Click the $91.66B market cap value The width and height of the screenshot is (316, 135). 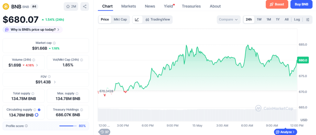click(x=39, y=48)
